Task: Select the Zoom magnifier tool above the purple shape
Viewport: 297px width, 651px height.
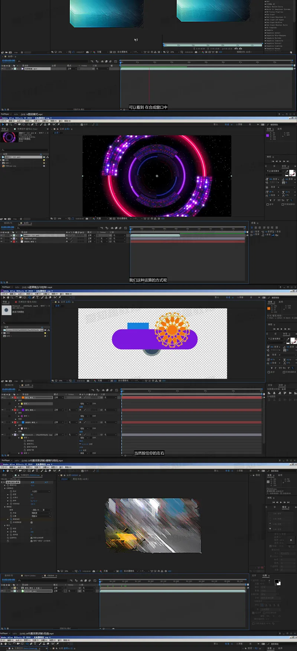Action: (x=12, y=297)
